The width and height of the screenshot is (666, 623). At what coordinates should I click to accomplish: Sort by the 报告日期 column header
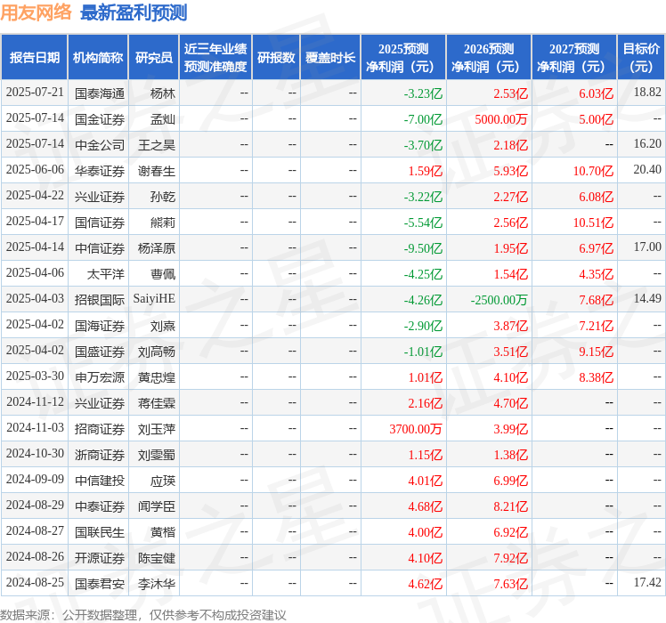[35, 58]
